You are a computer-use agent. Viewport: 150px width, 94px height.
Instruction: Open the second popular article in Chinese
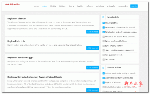click(119, 78)
